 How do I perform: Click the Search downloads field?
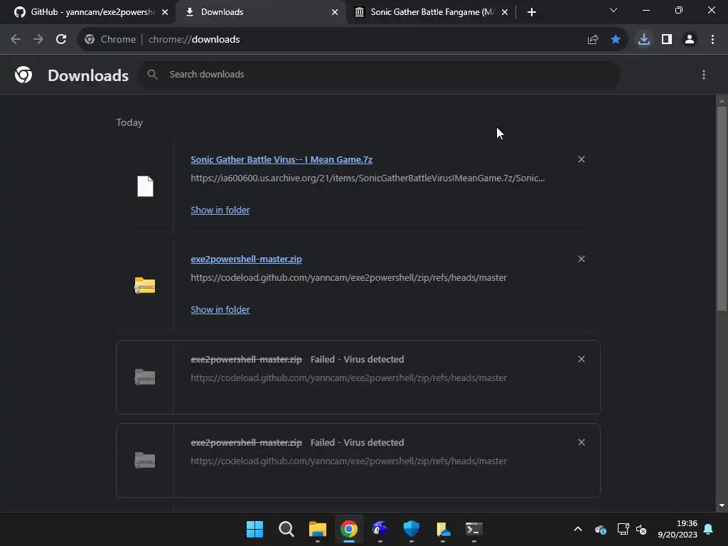click(x=380, y=74)
